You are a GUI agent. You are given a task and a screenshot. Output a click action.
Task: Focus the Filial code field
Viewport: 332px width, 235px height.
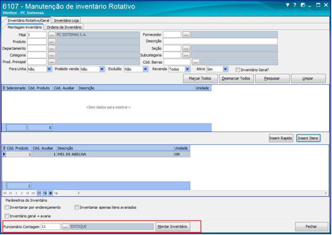point(37,35)
